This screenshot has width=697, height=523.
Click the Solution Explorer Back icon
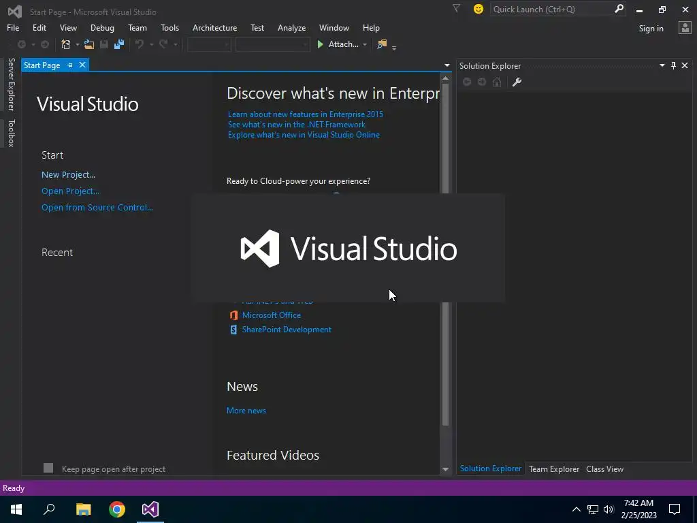(467, 82)
